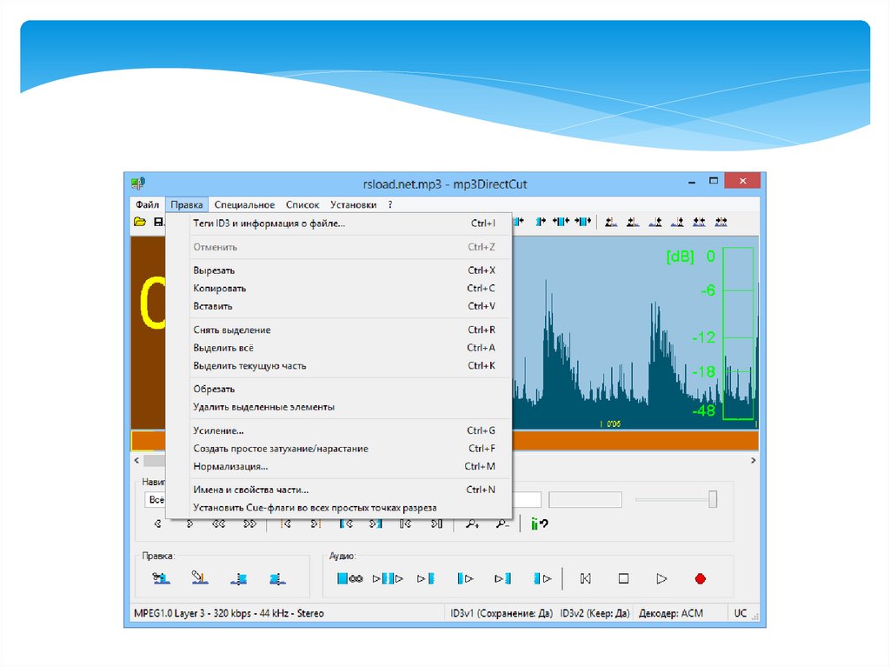Select Вставить from the menu
This screenshot has width=890, height=667.
340,306
